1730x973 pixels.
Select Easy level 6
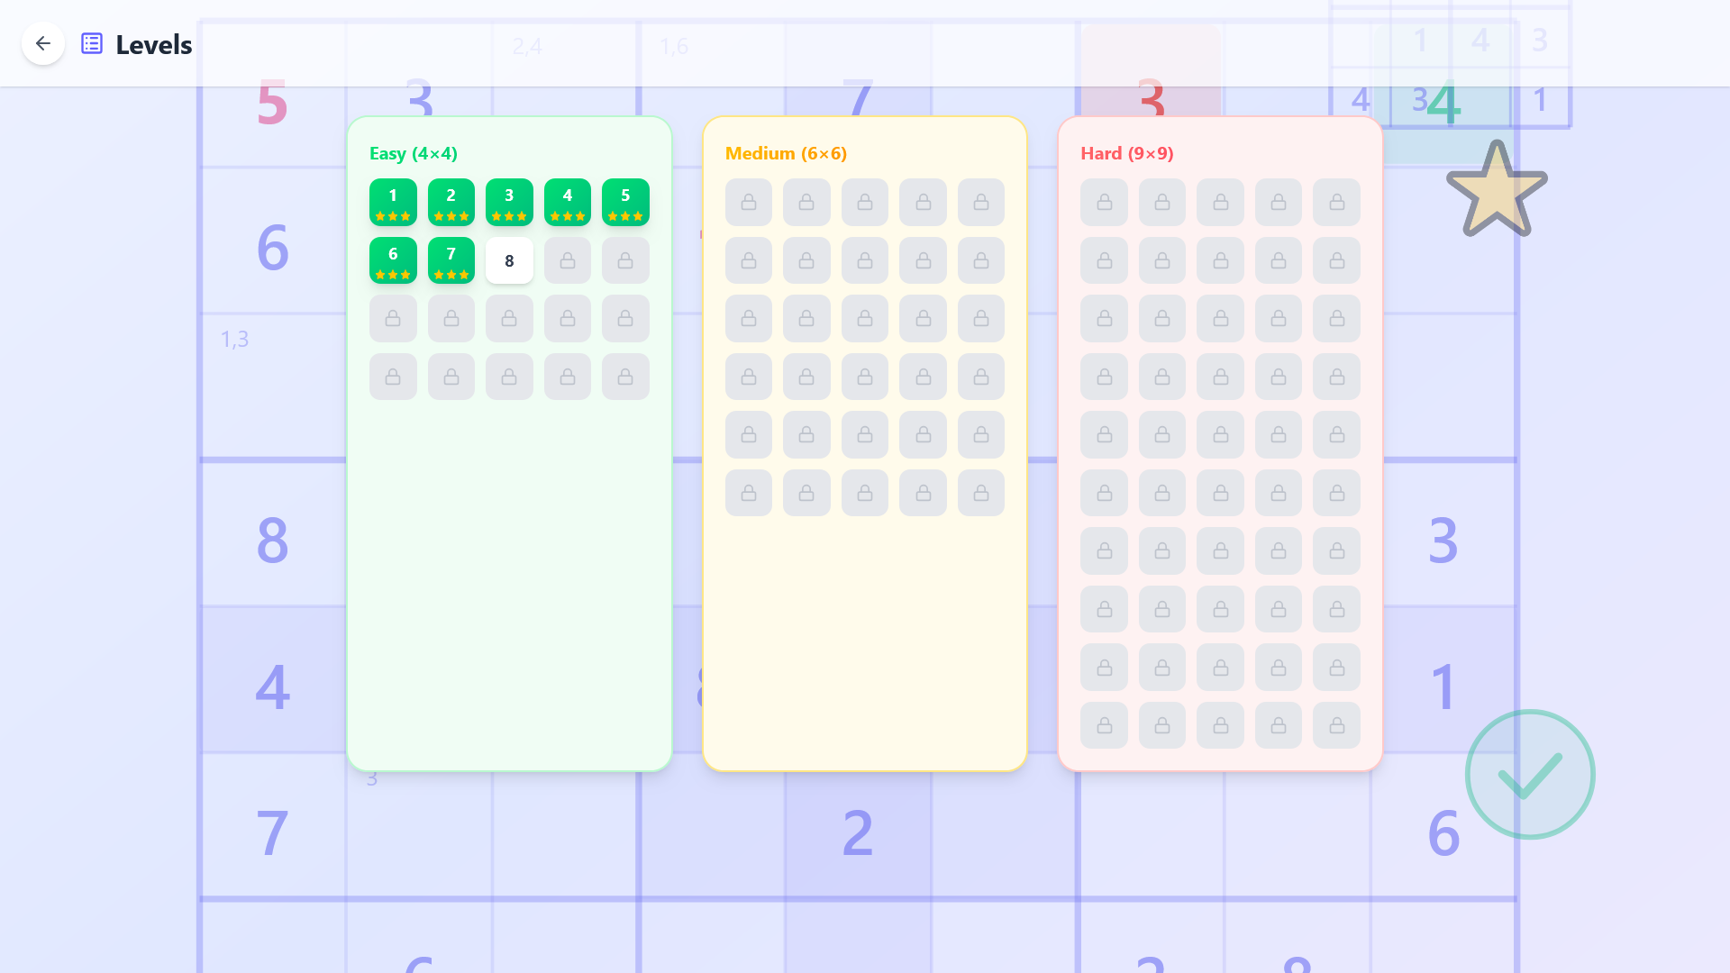pos(392,260)
